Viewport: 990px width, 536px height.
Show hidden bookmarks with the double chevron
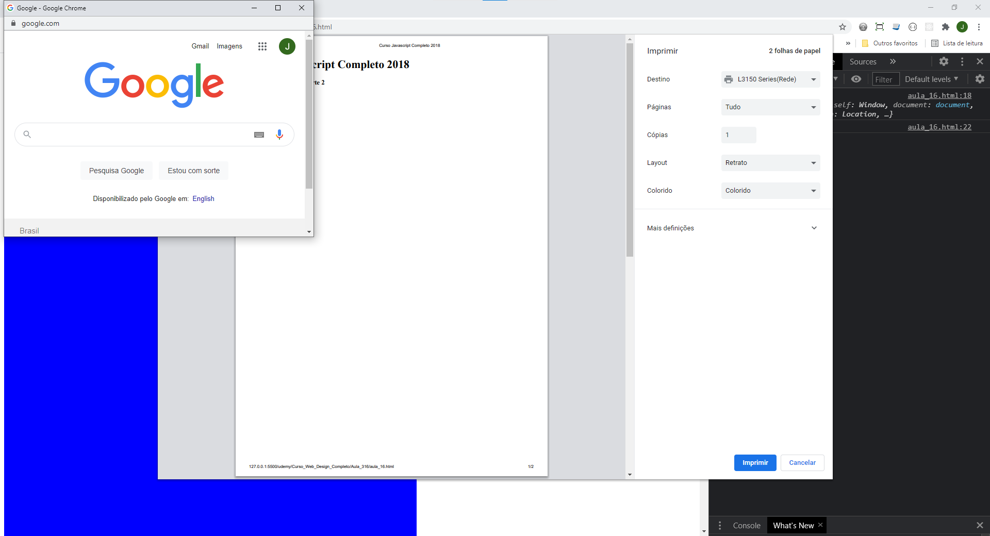848,43
